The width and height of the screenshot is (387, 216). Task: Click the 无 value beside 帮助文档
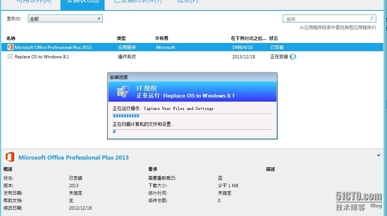tap(71, 200)
